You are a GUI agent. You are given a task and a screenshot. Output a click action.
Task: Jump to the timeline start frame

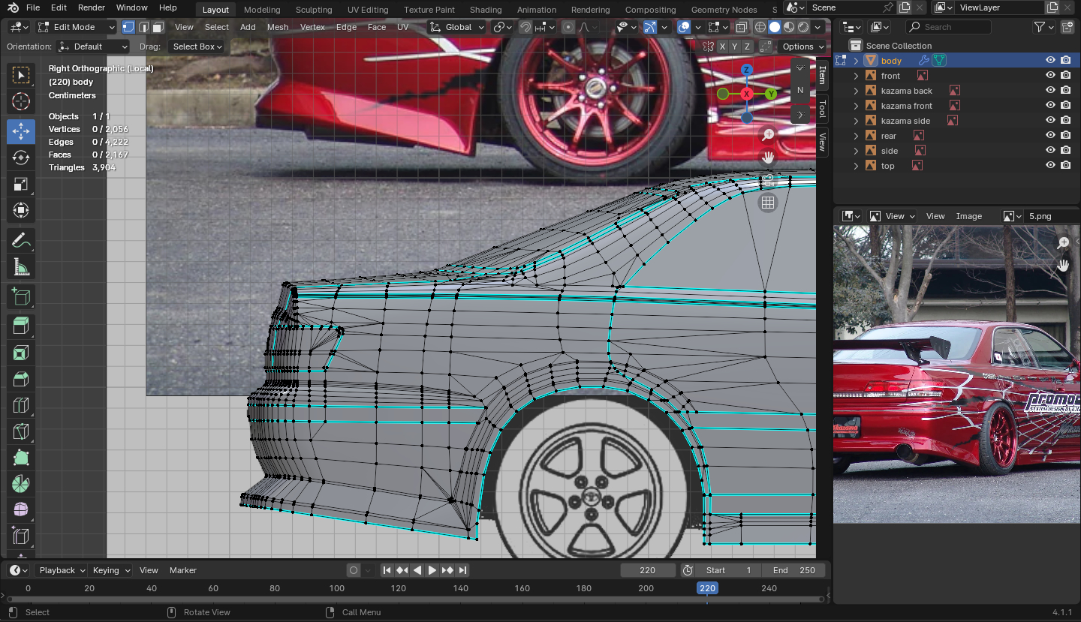[x=387, y=570]
